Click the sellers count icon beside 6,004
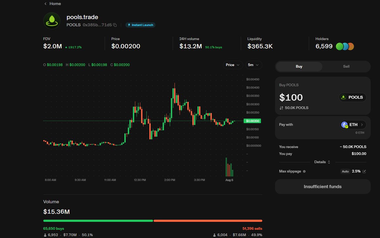 coord(215,235)
